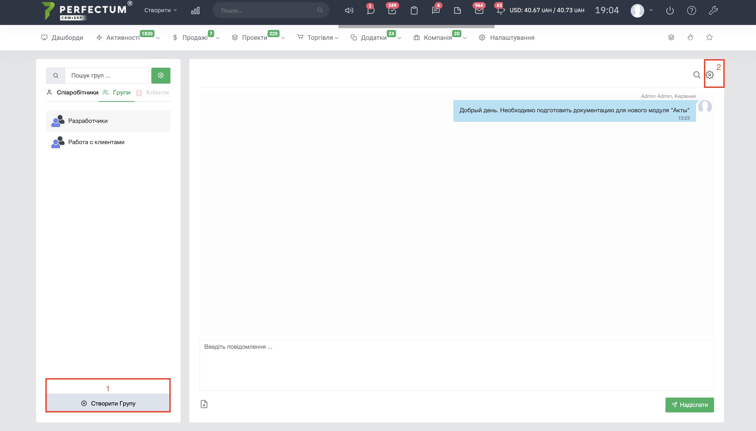Open the help question mark icon
Viewport: 756px width, 431px height.
pyautogui.click(x=691, y=11)
